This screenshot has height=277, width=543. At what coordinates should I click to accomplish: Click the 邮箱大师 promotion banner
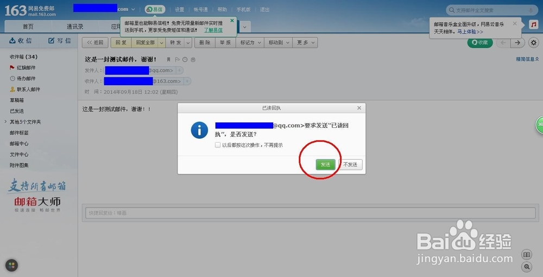(x=37, y=195)
